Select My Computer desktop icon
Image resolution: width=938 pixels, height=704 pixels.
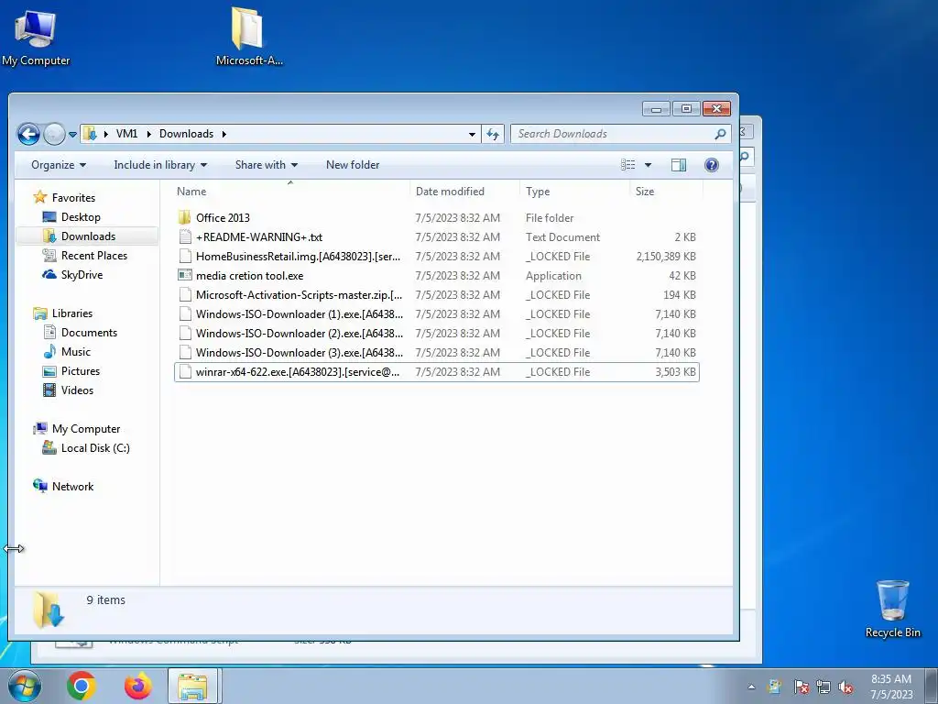[x=36, y=37]
